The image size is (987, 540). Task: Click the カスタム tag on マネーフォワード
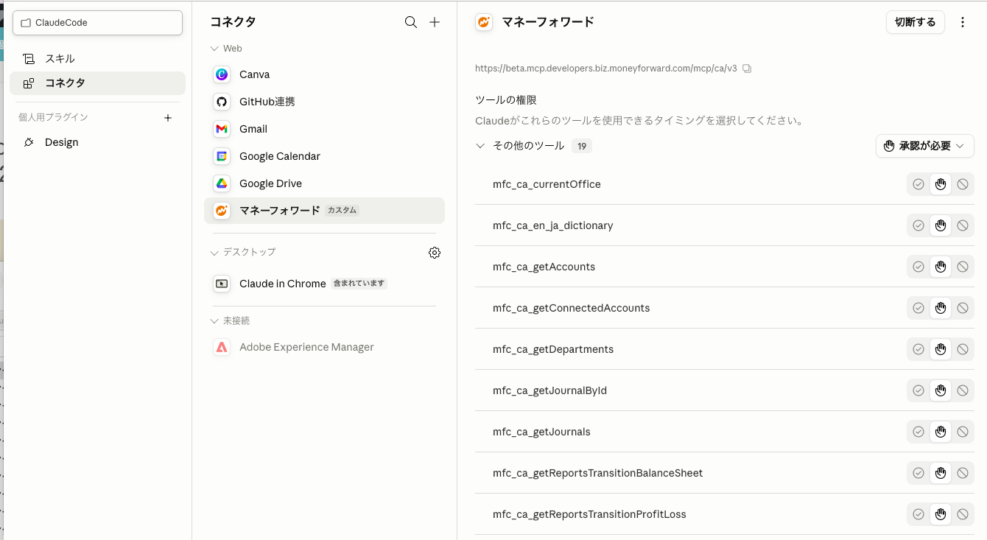click(342, 211)
